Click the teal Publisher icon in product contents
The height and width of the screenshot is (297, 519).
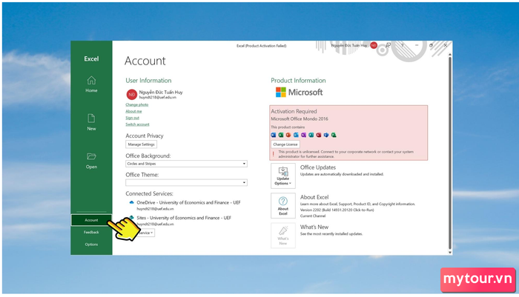pos(311,135)
